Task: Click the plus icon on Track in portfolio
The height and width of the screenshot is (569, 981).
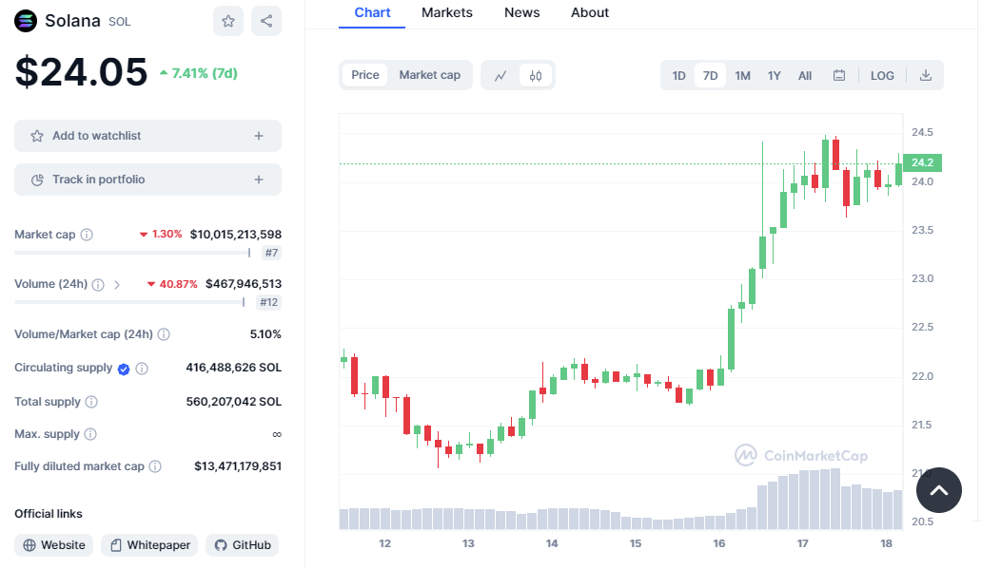Action: click(259, 180)
